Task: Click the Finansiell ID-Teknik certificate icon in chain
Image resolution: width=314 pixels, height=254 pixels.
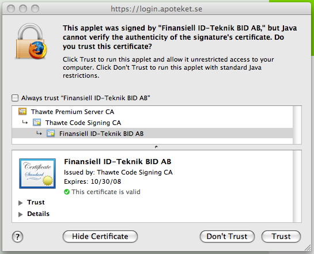Action: pos(51,133)
